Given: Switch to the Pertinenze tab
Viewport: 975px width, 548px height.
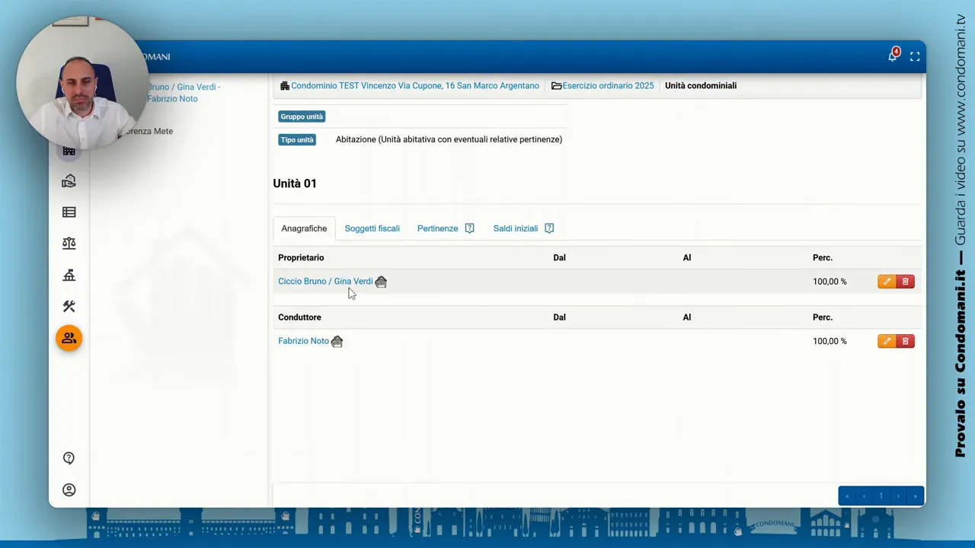Looking at the screenshot, I should click(437, 228).
